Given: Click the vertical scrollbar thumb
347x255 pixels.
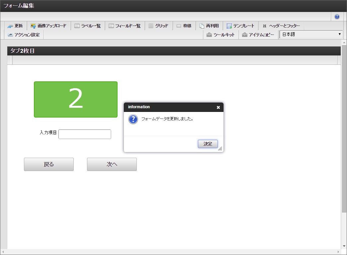Looking at the screenshot, I should pos(344,129).
